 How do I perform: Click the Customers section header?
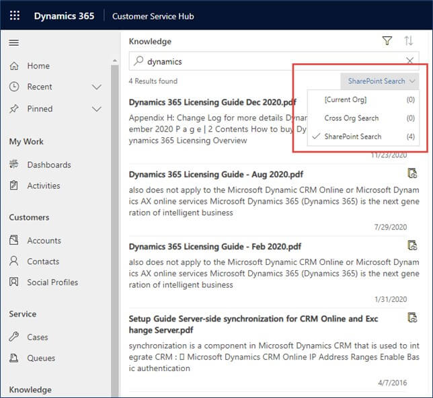click(29, 217)
